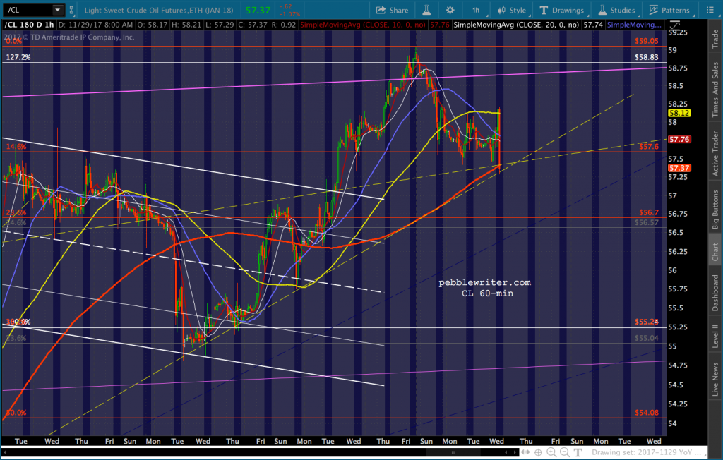Click the red 57.37 last price bubble
The height and width of the screenshot is (460, 723).
pyautogui.click(x=679, y=168)
